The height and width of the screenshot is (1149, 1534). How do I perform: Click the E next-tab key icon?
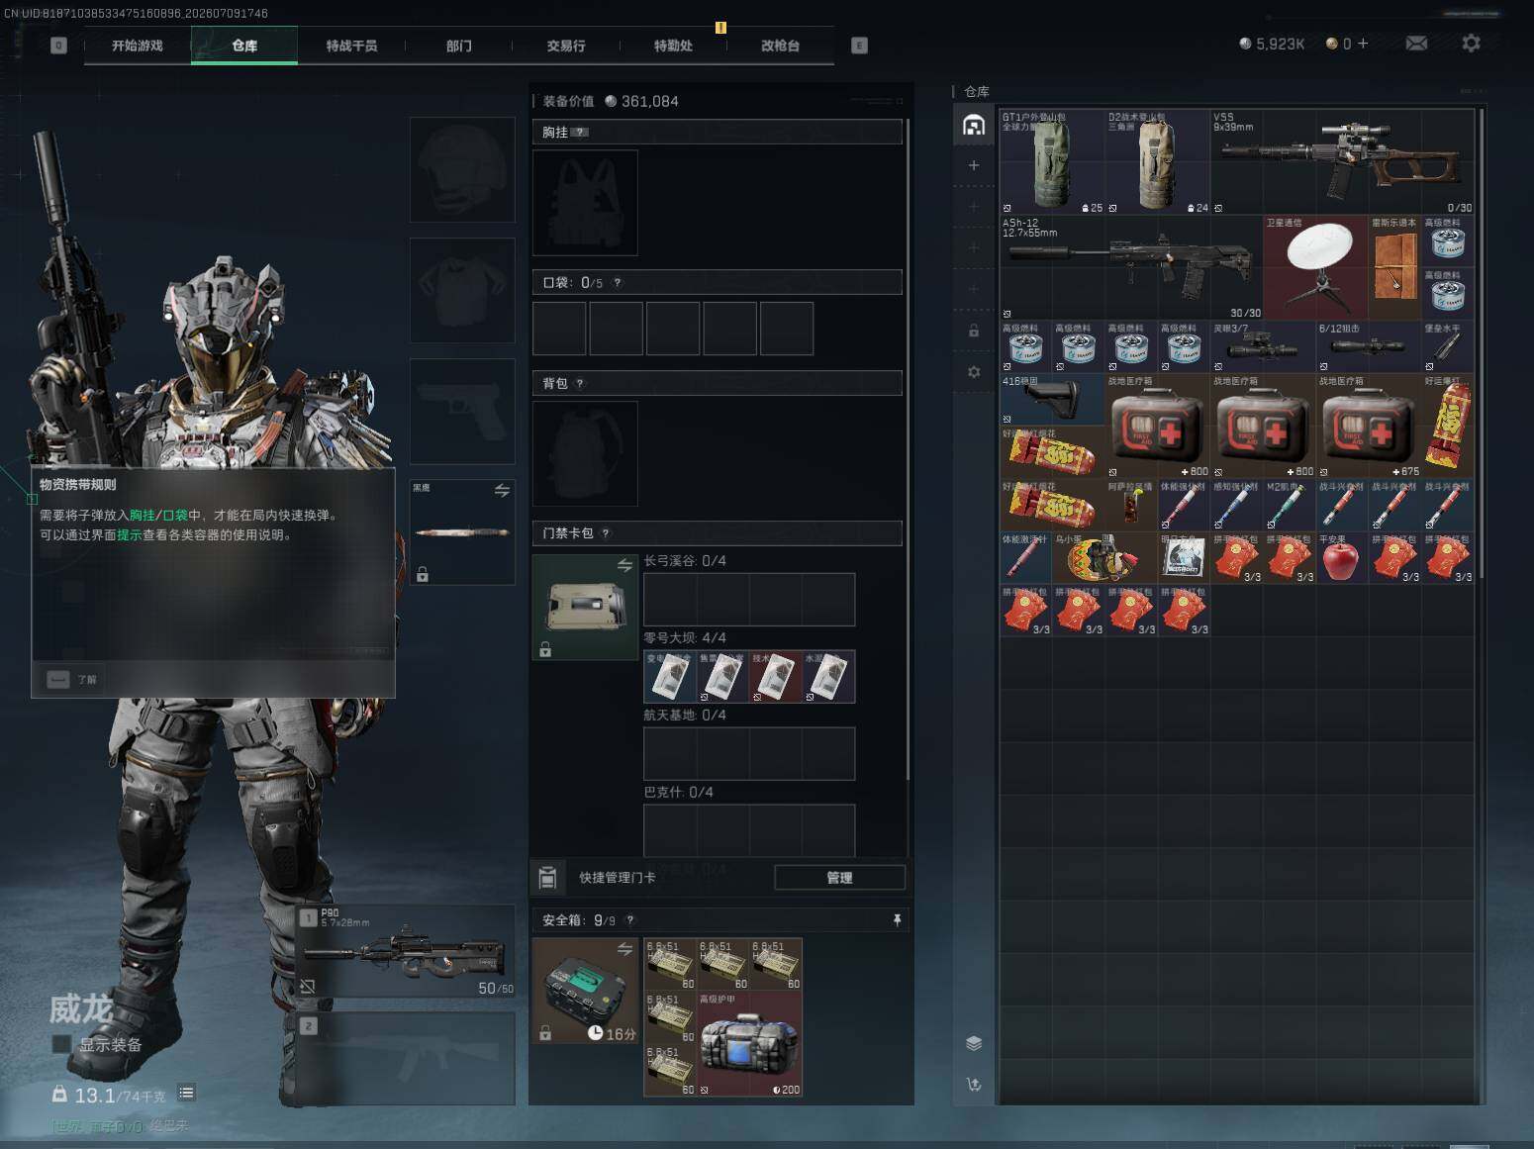pos(859,46)
